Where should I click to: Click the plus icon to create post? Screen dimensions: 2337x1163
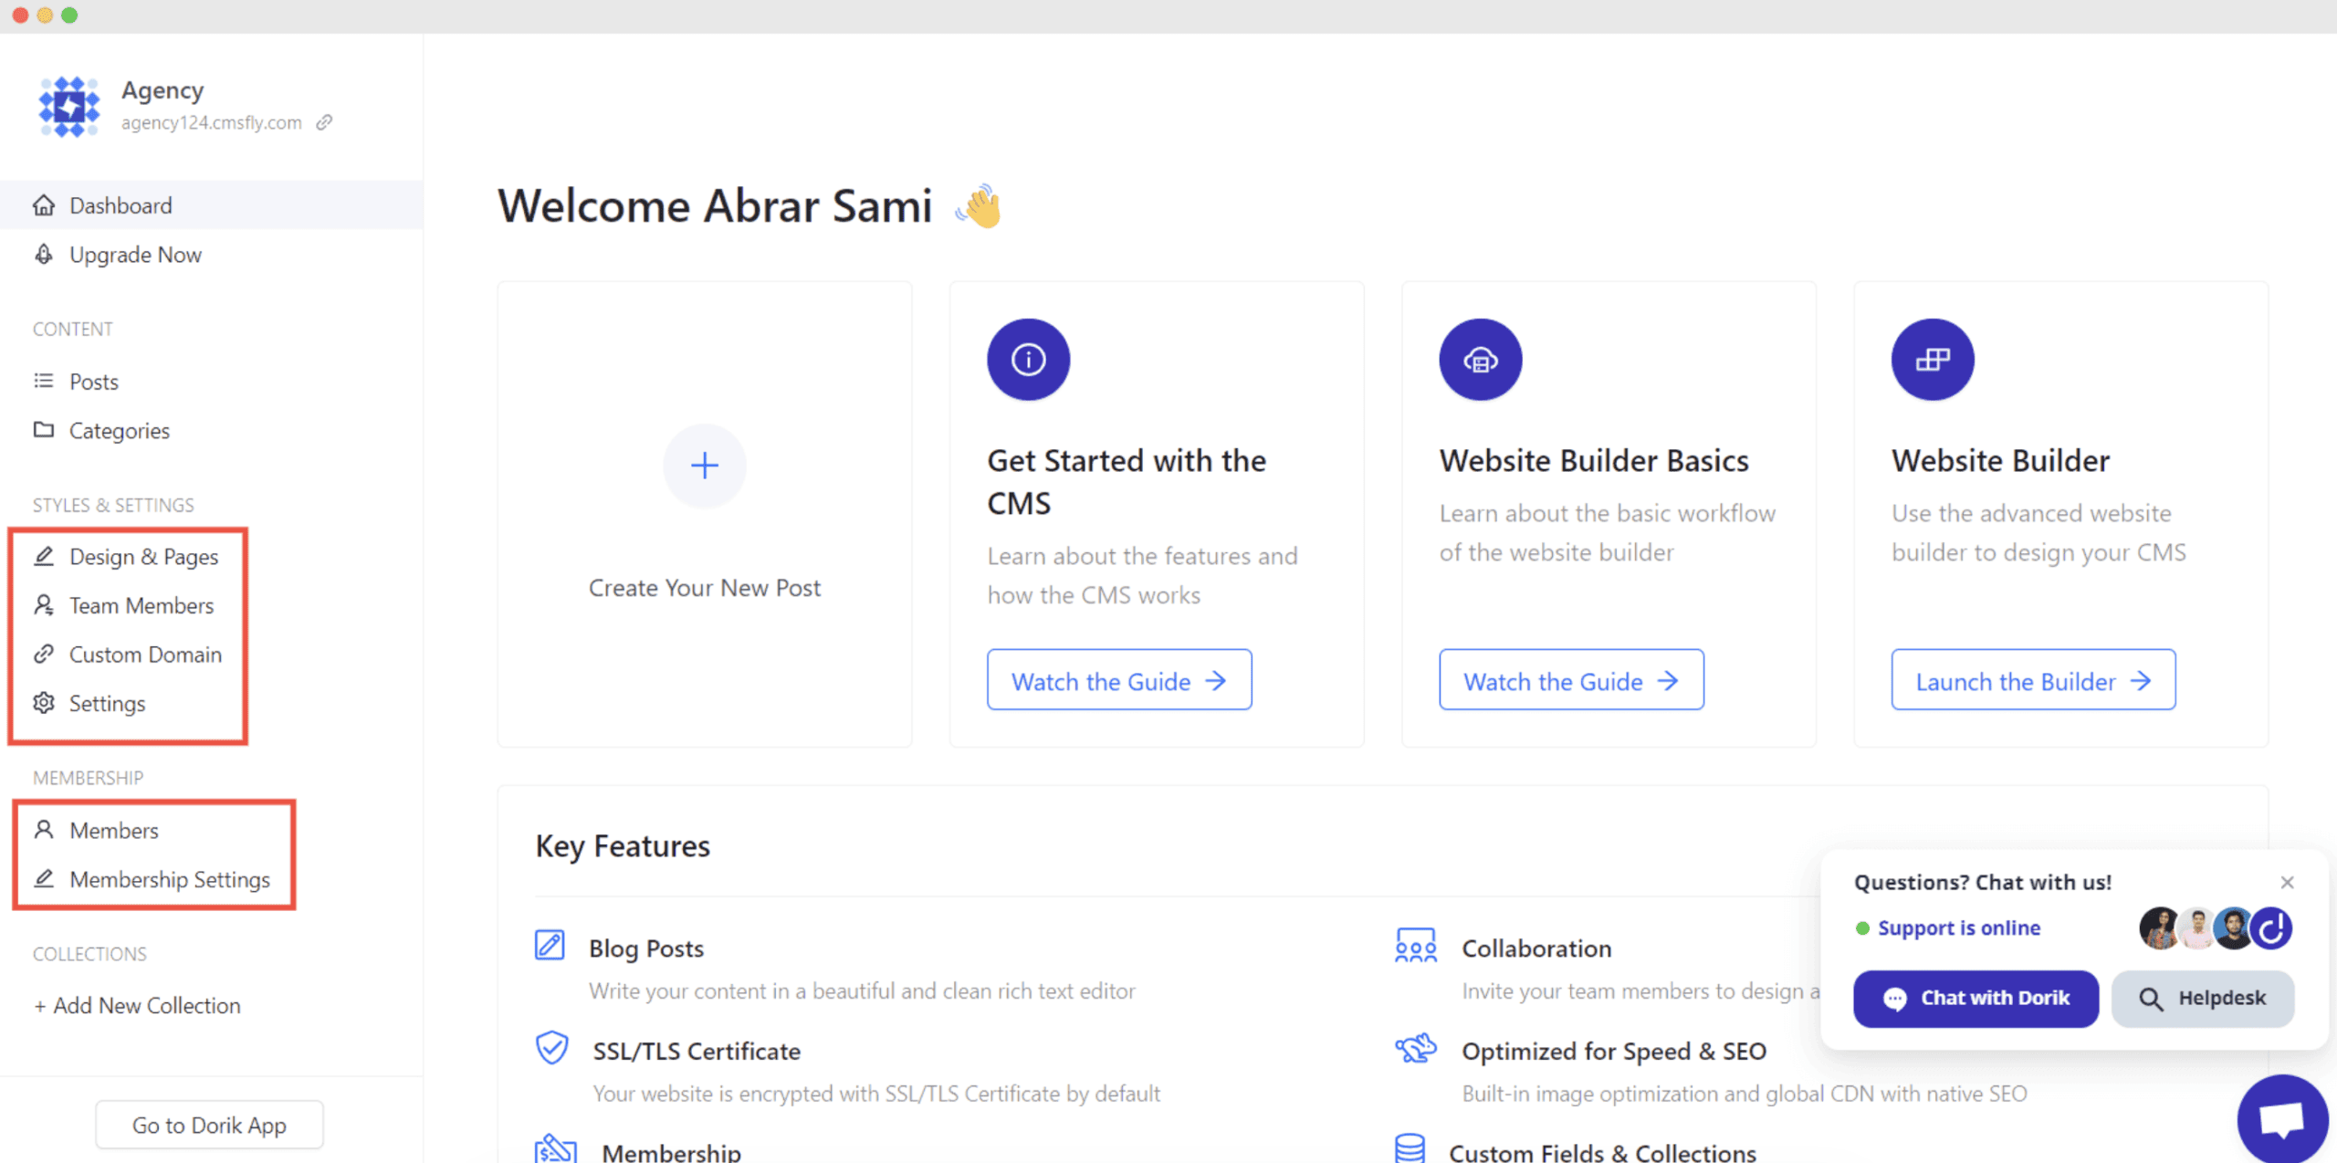(x=704, y=466)
